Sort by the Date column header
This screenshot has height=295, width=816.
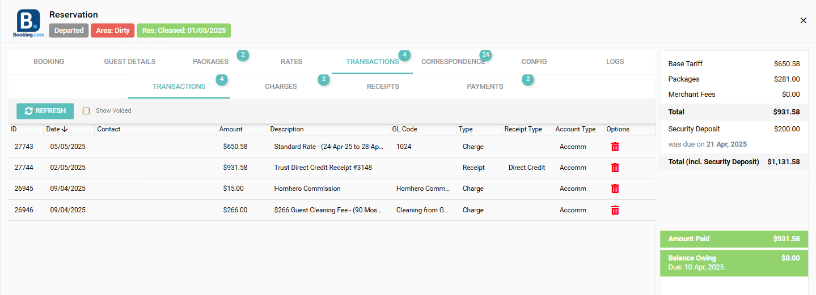click(57, 129)
